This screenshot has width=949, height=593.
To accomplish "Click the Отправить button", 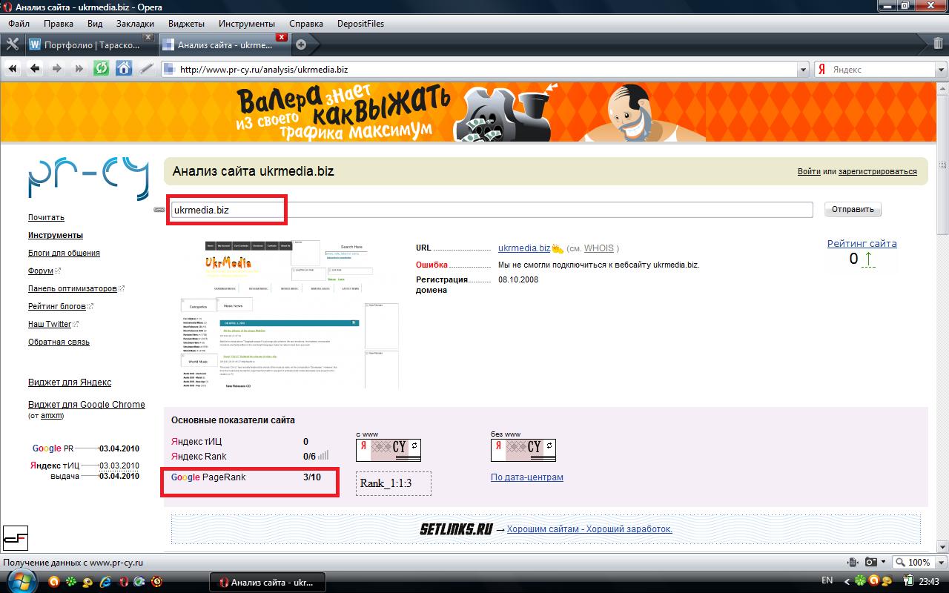I will [853, 210].
